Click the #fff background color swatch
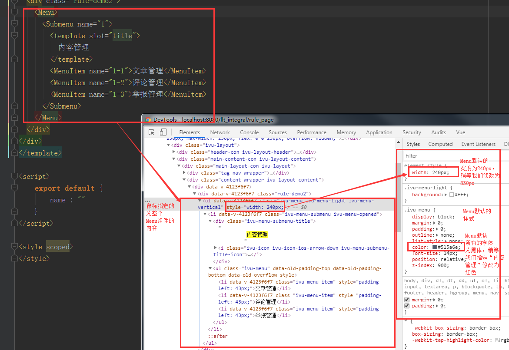 [452, 195]
